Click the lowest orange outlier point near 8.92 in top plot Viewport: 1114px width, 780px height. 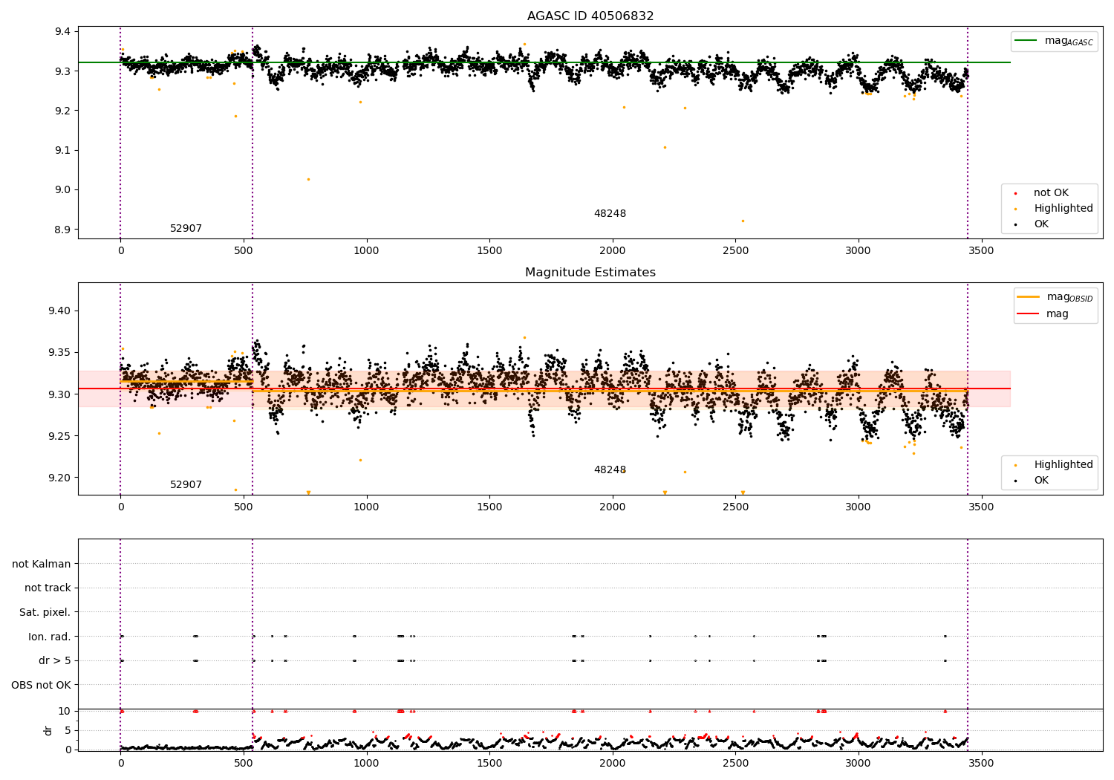[743, 221]
